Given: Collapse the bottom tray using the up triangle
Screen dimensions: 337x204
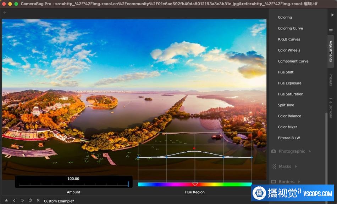Looking at the screenshot, I should point(6,200).
